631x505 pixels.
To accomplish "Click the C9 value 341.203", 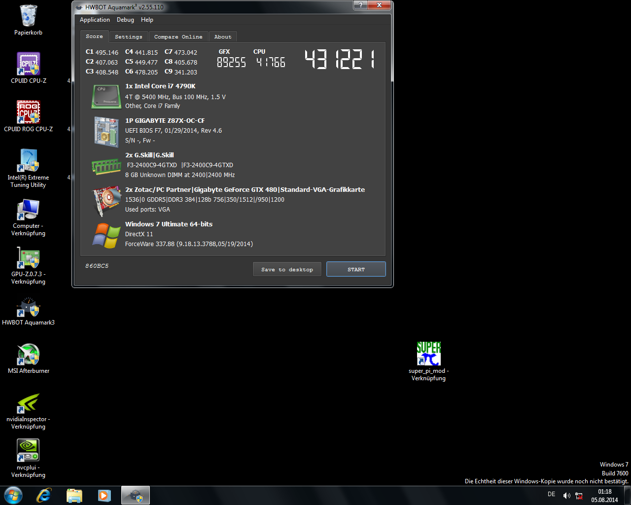I will [x=186, y=72].
